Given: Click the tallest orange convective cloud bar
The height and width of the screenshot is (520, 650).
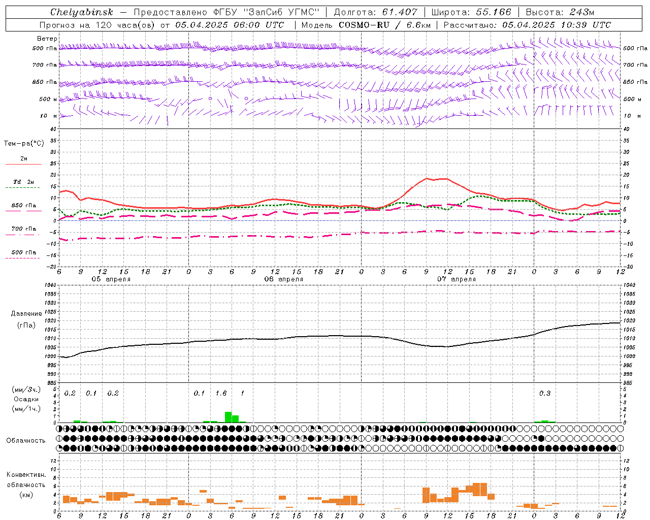Looking at the screenshot, I should click(x=480, y=490).
